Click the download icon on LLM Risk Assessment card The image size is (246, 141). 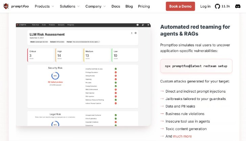point(132,33)
